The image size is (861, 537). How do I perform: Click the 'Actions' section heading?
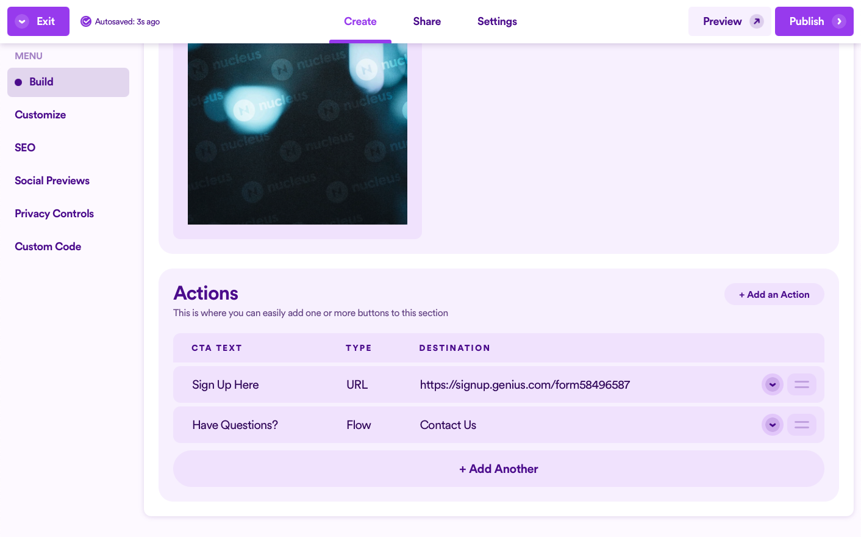click(x=206, y=294)
